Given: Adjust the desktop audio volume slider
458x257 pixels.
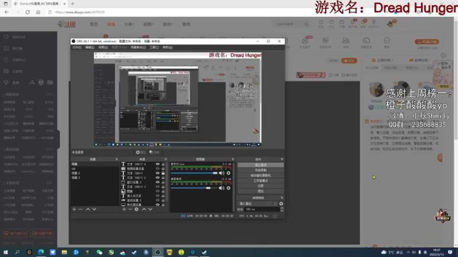Looking at the screenshot, I should point(194,188).
